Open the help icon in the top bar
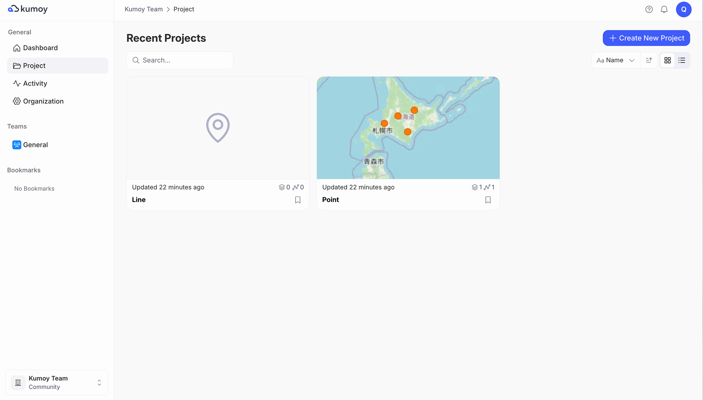Screen dimensions: 703x400 [649, 9]
